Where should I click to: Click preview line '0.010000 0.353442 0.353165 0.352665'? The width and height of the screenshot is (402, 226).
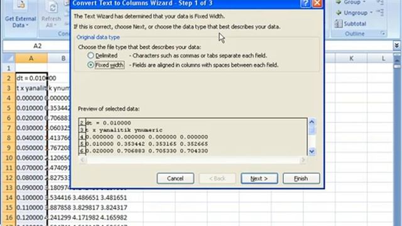coord(146,144)
